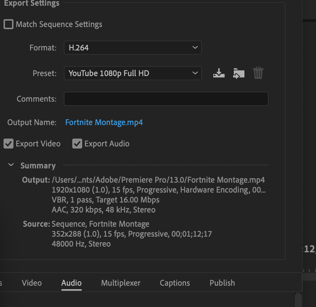Viewport: 316px width, 307px height.
Task: Delete the preset using the trash icon
Action: pyautogui.click(x=258, y=73)
